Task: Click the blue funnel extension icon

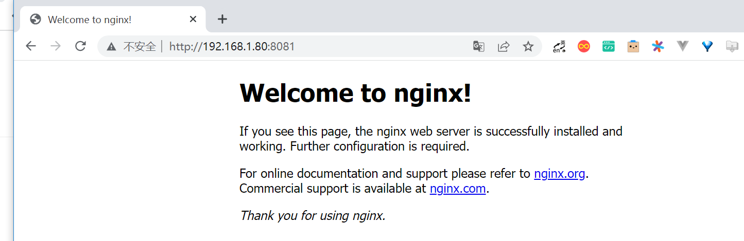Action: 707,47
